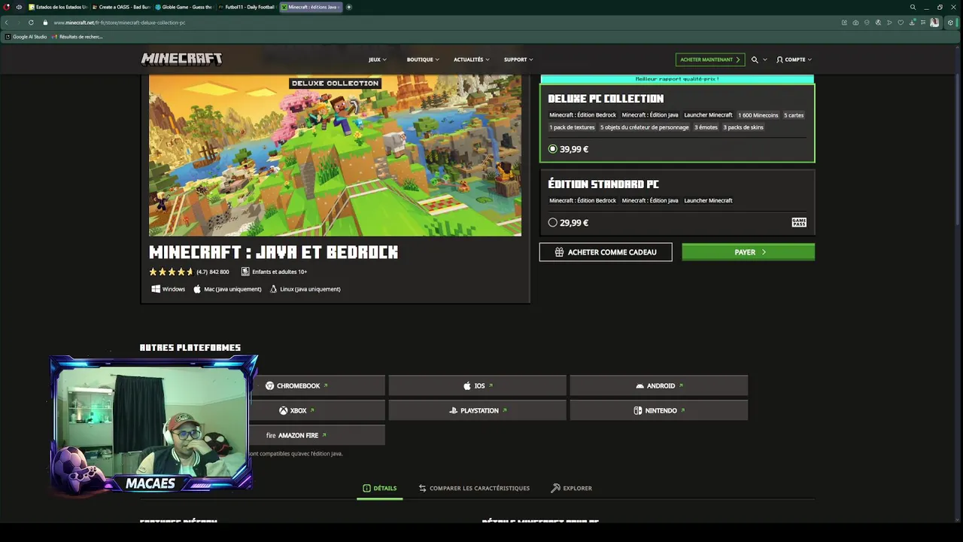This screenshot has width=963, height=542.
Task: Click the Windows platform icon
Action: coord(156,289)
